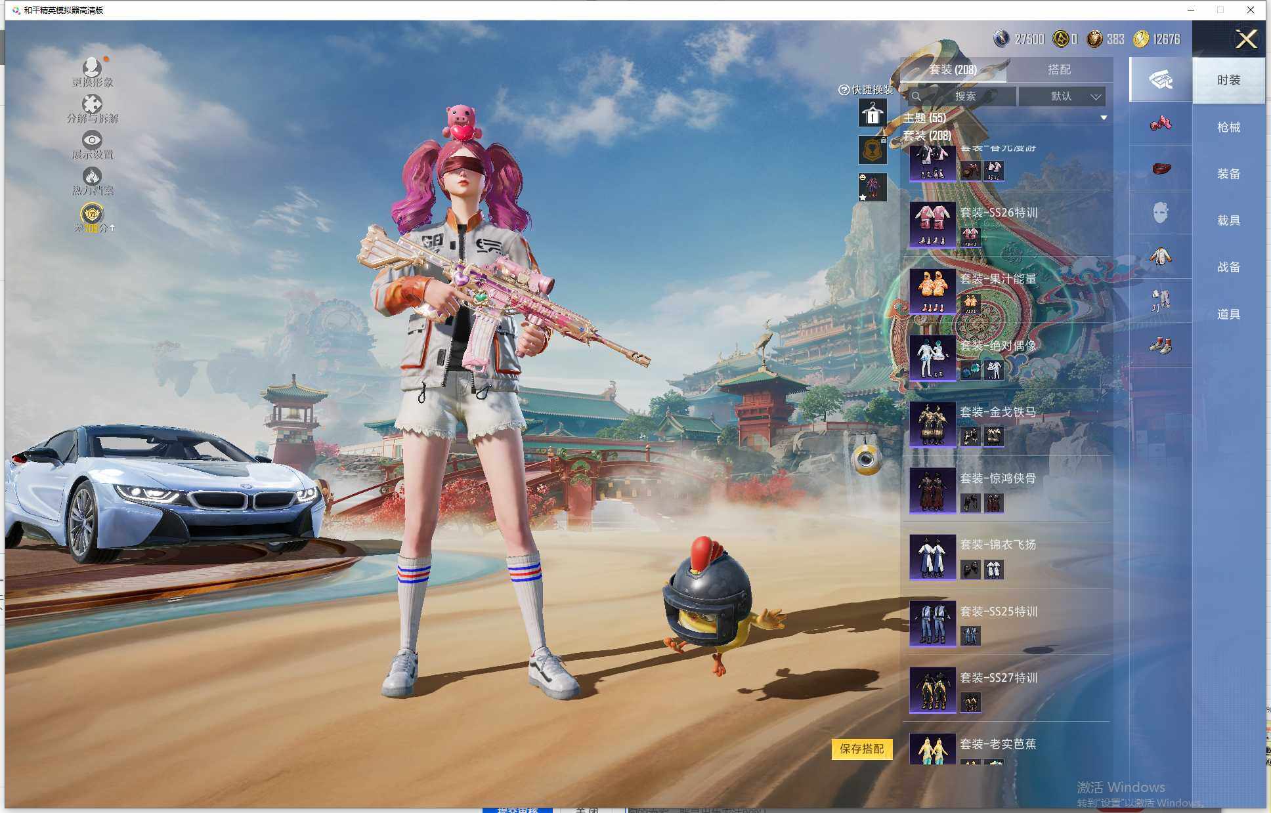Open the 默认 sort dropdown
Image resolution: width=1271 pixels, height=813 pixels.
tap(1062, 96)
